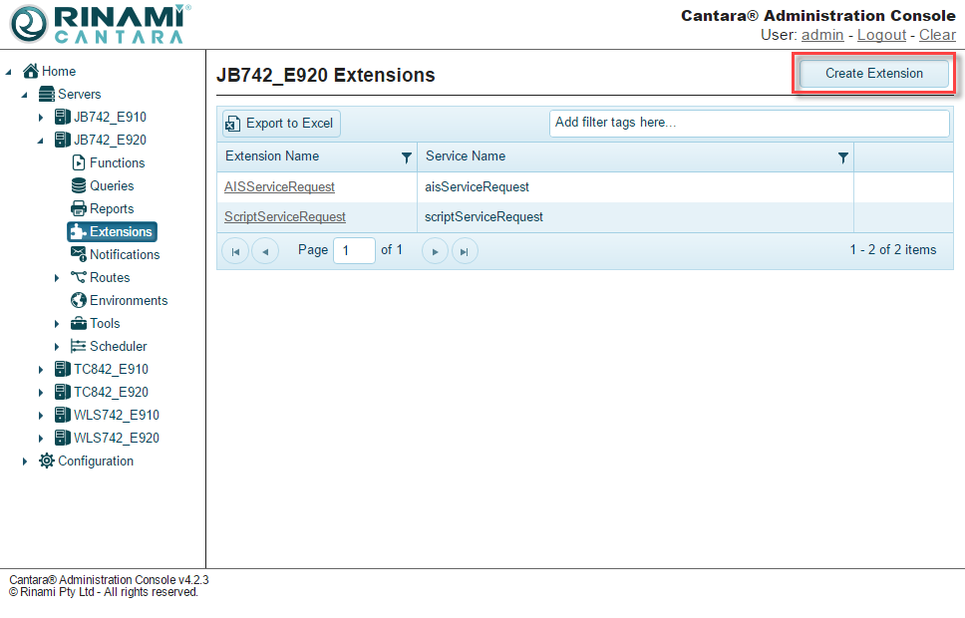965x618 pixels.
Task: Click the Logout link
Action: [x=881, y=35]
